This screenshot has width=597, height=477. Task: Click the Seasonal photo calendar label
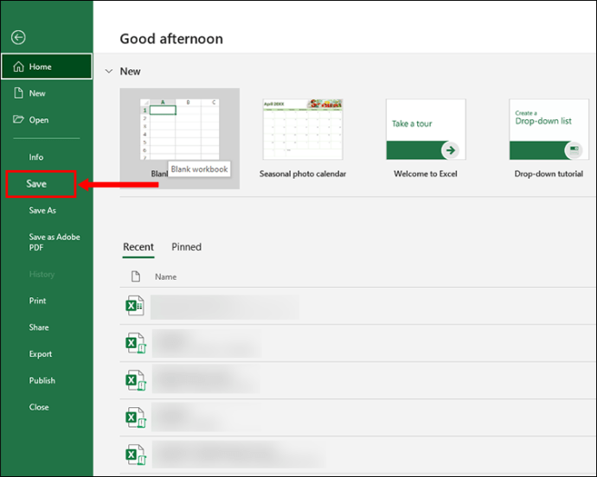303,174
